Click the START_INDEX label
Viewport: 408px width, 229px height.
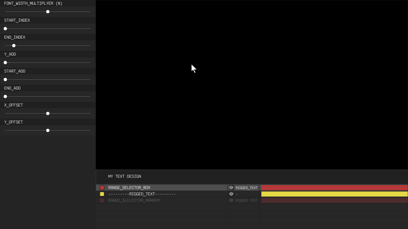[x=17, y=20]
